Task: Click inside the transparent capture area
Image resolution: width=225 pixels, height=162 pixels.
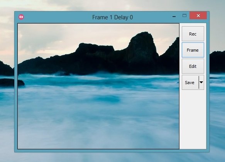Action: (x=98, y=86)
